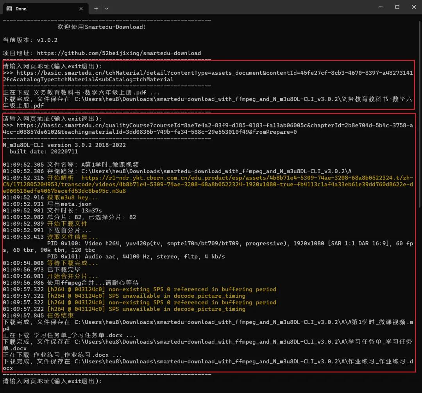Click the 欢迎使用Smartedu-Download! heading
This screenshot has width=422, height=393.
[102, 27]
